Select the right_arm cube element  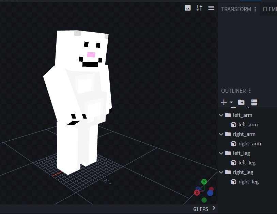[x=247, y=144]
